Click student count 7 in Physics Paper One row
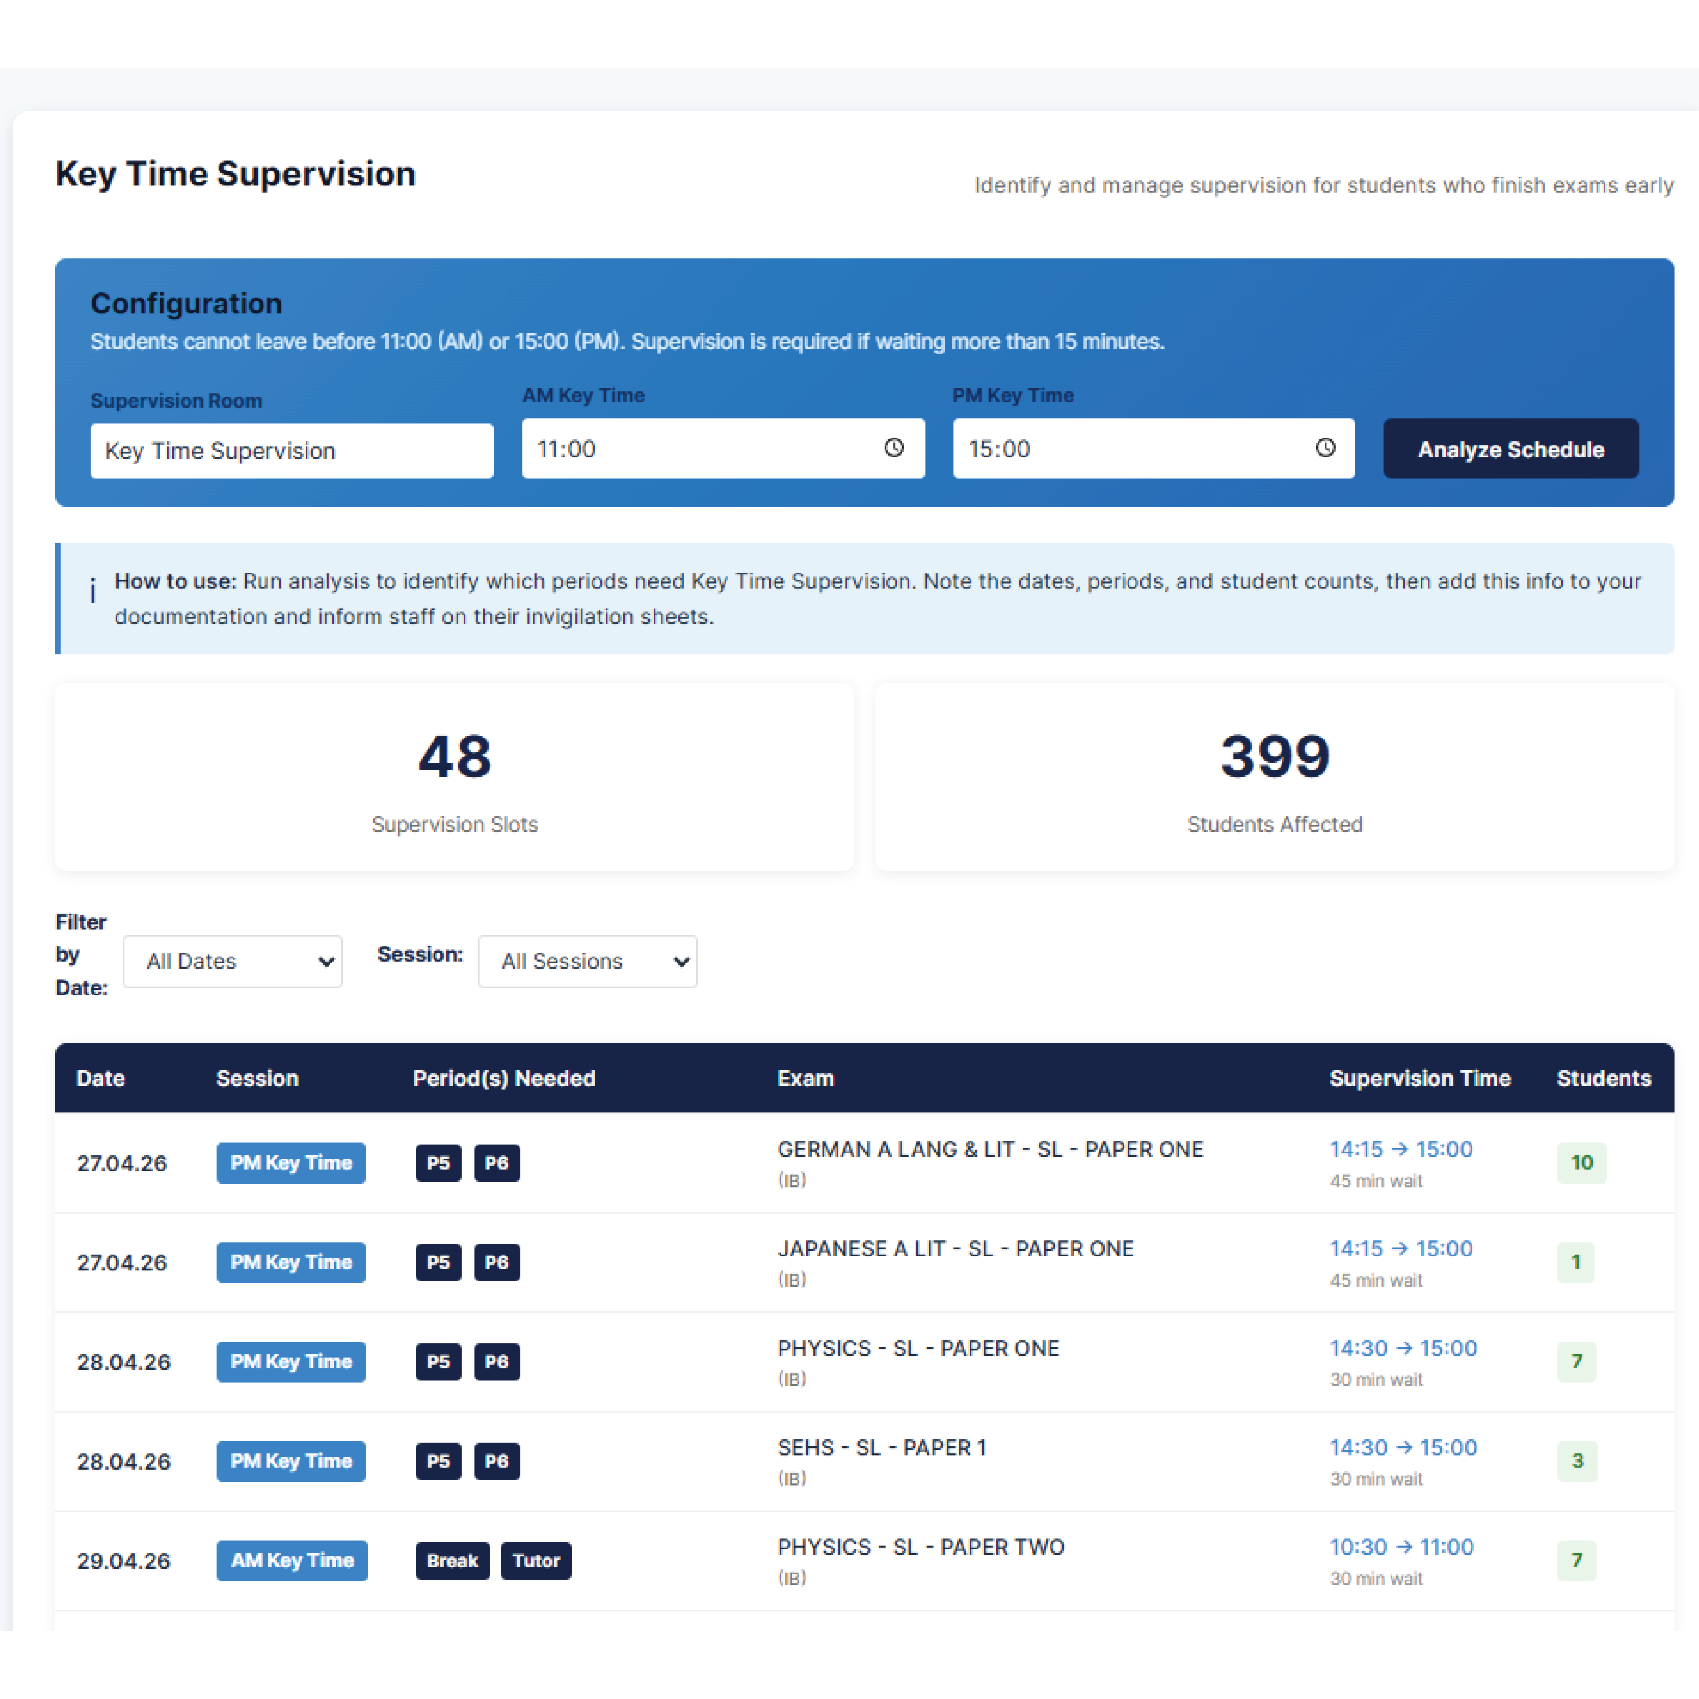The image size is (1699, 1699). pyautogui.click(x=1577, y=1361)
